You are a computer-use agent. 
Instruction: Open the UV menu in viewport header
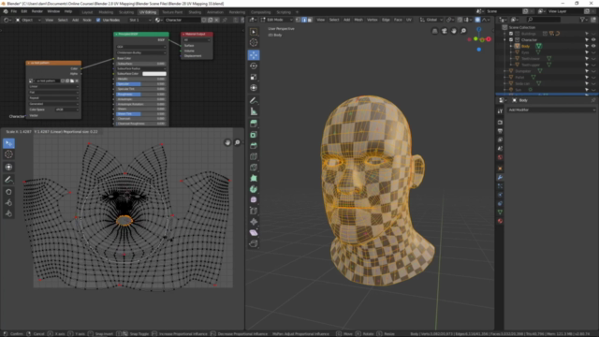pyautogui.click(x=409, y=20)
